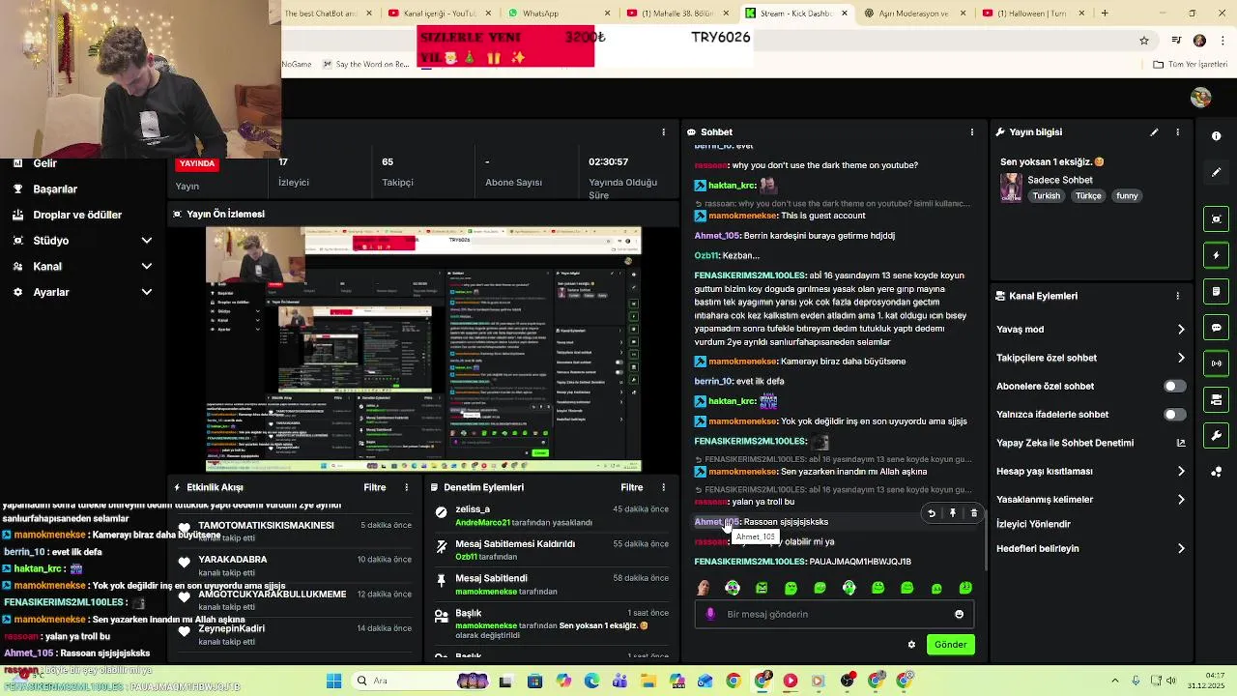Insert the bald man face emote
The height and width of the screenshot is (696, 1237).
pos(704,588)
